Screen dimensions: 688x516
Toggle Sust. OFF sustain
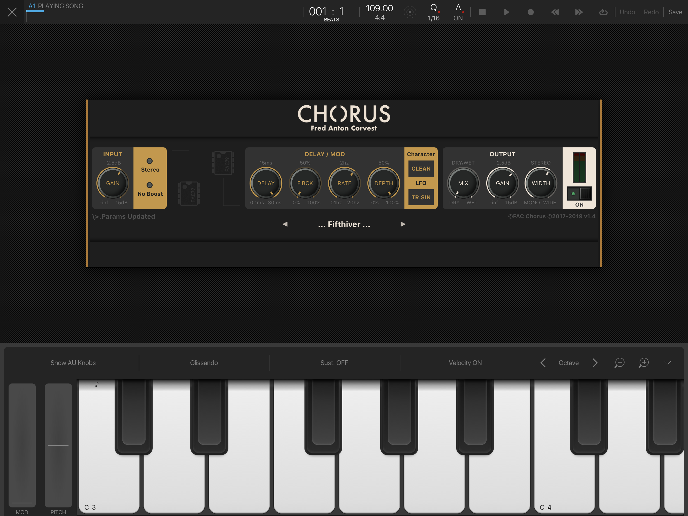[334, 363]
